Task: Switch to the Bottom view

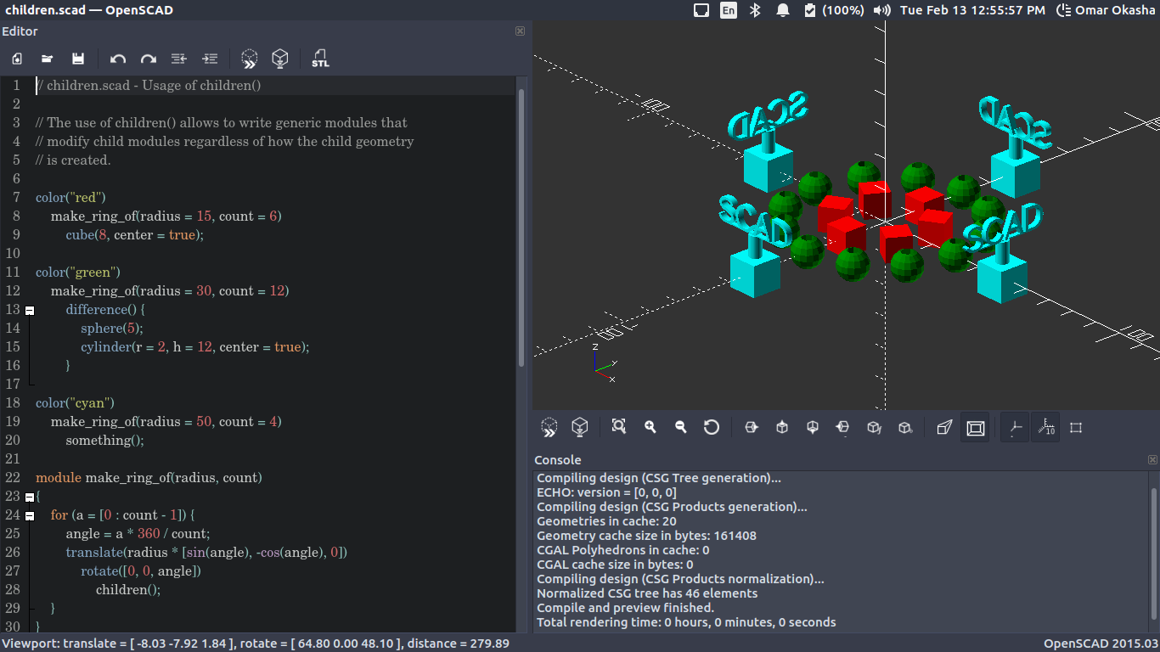Action: coord(812,427)
